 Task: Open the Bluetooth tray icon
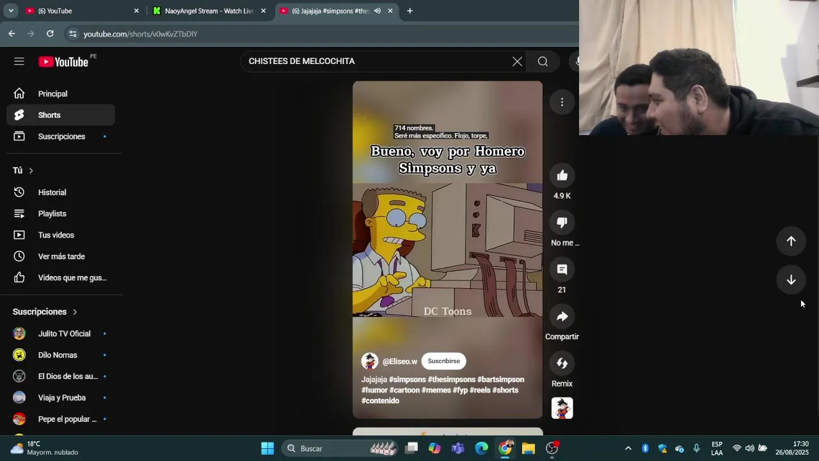(645, 448)
